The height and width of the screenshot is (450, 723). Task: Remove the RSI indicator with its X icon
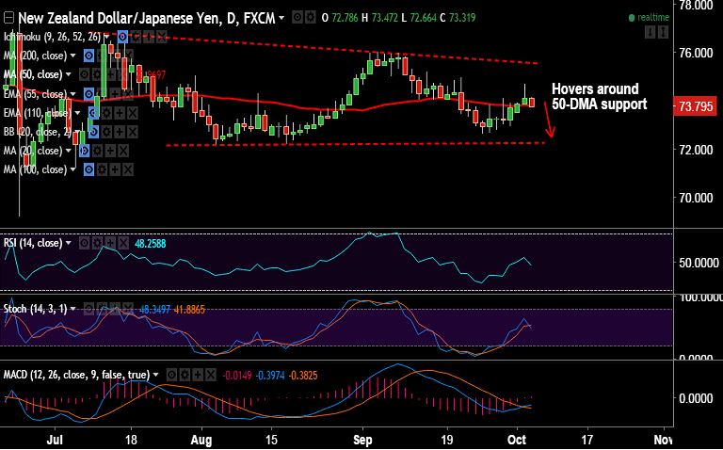point(123,243)
